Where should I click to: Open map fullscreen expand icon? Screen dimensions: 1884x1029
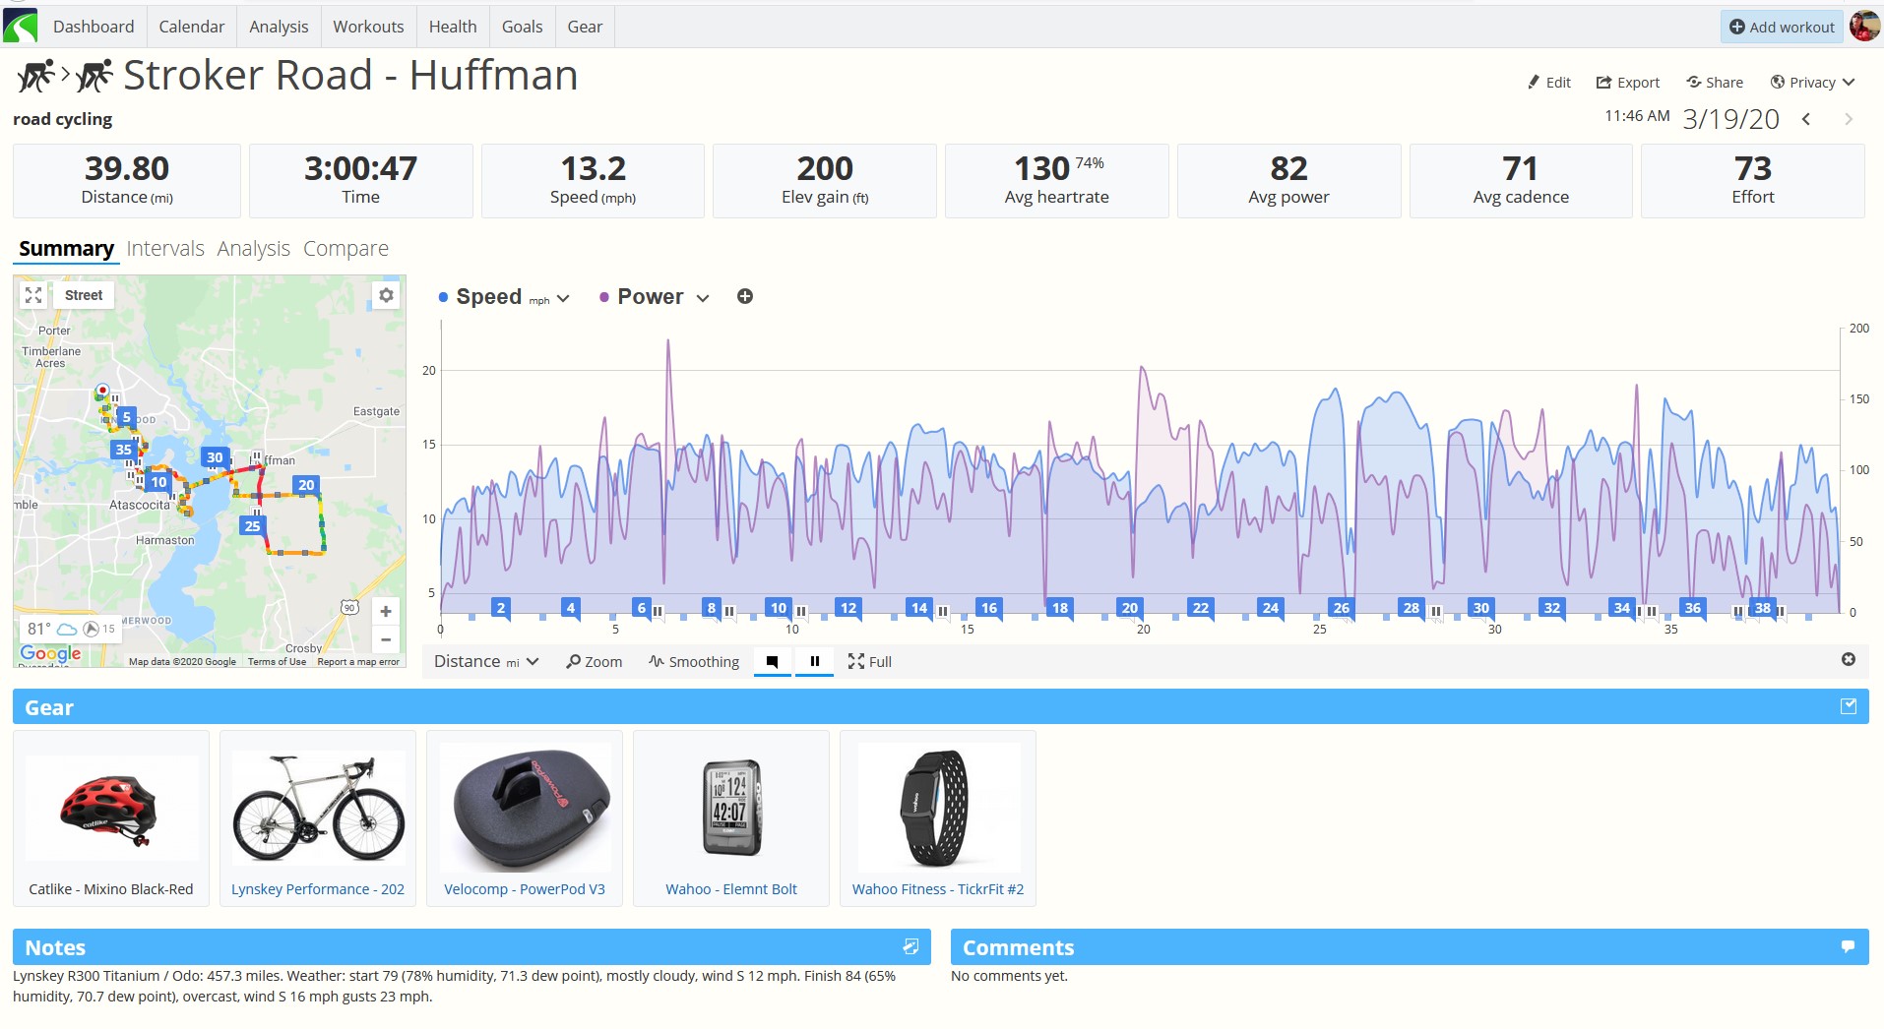tap(33, 295)
